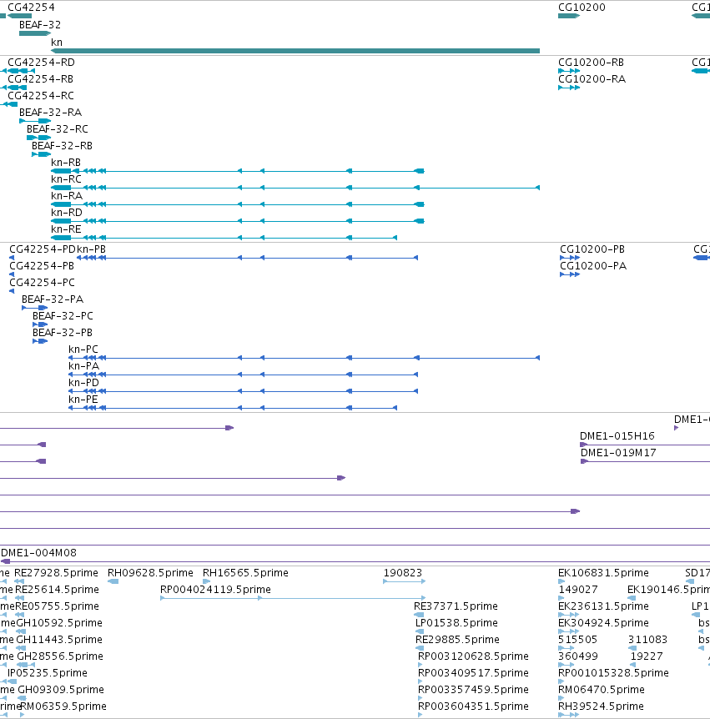This screenshot has height=719, width=710.
Task: Click the RH09628.5prime EST arrow glyph
Action: click(x=113, y=581)
